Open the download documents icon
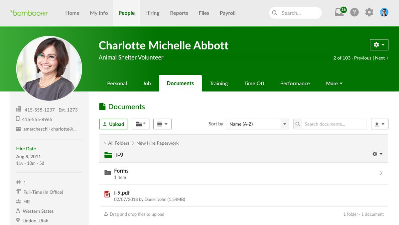The width and height of the screenshot is (399, 225). 379,124
